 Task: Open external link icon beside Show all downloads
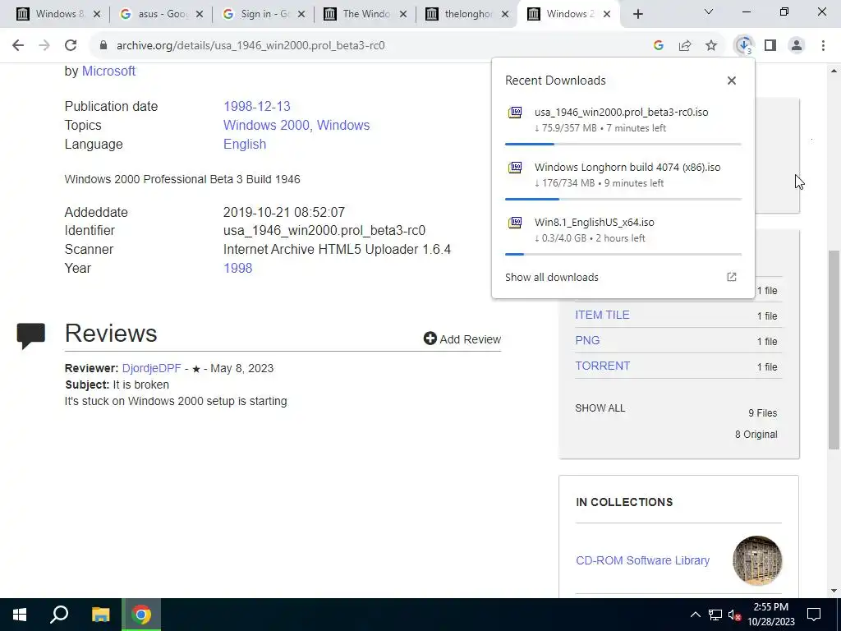pos(732,277)
